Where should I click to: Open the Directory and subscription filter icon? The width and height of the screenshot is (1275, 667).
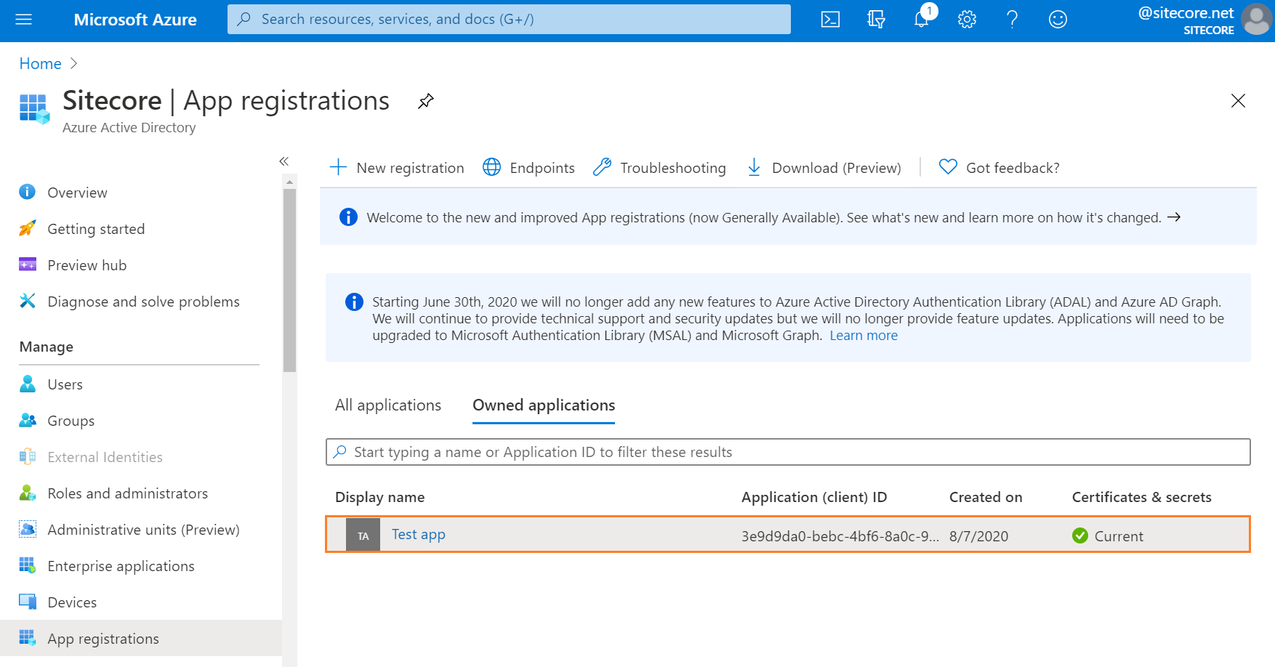876,20
